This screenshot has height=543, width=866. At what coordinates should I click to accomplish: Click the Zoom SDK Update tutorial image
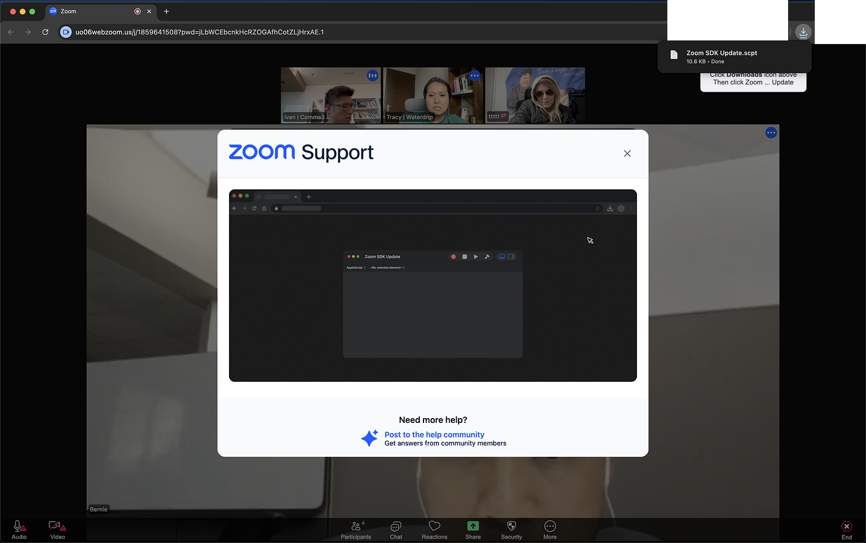coord(433,285)
